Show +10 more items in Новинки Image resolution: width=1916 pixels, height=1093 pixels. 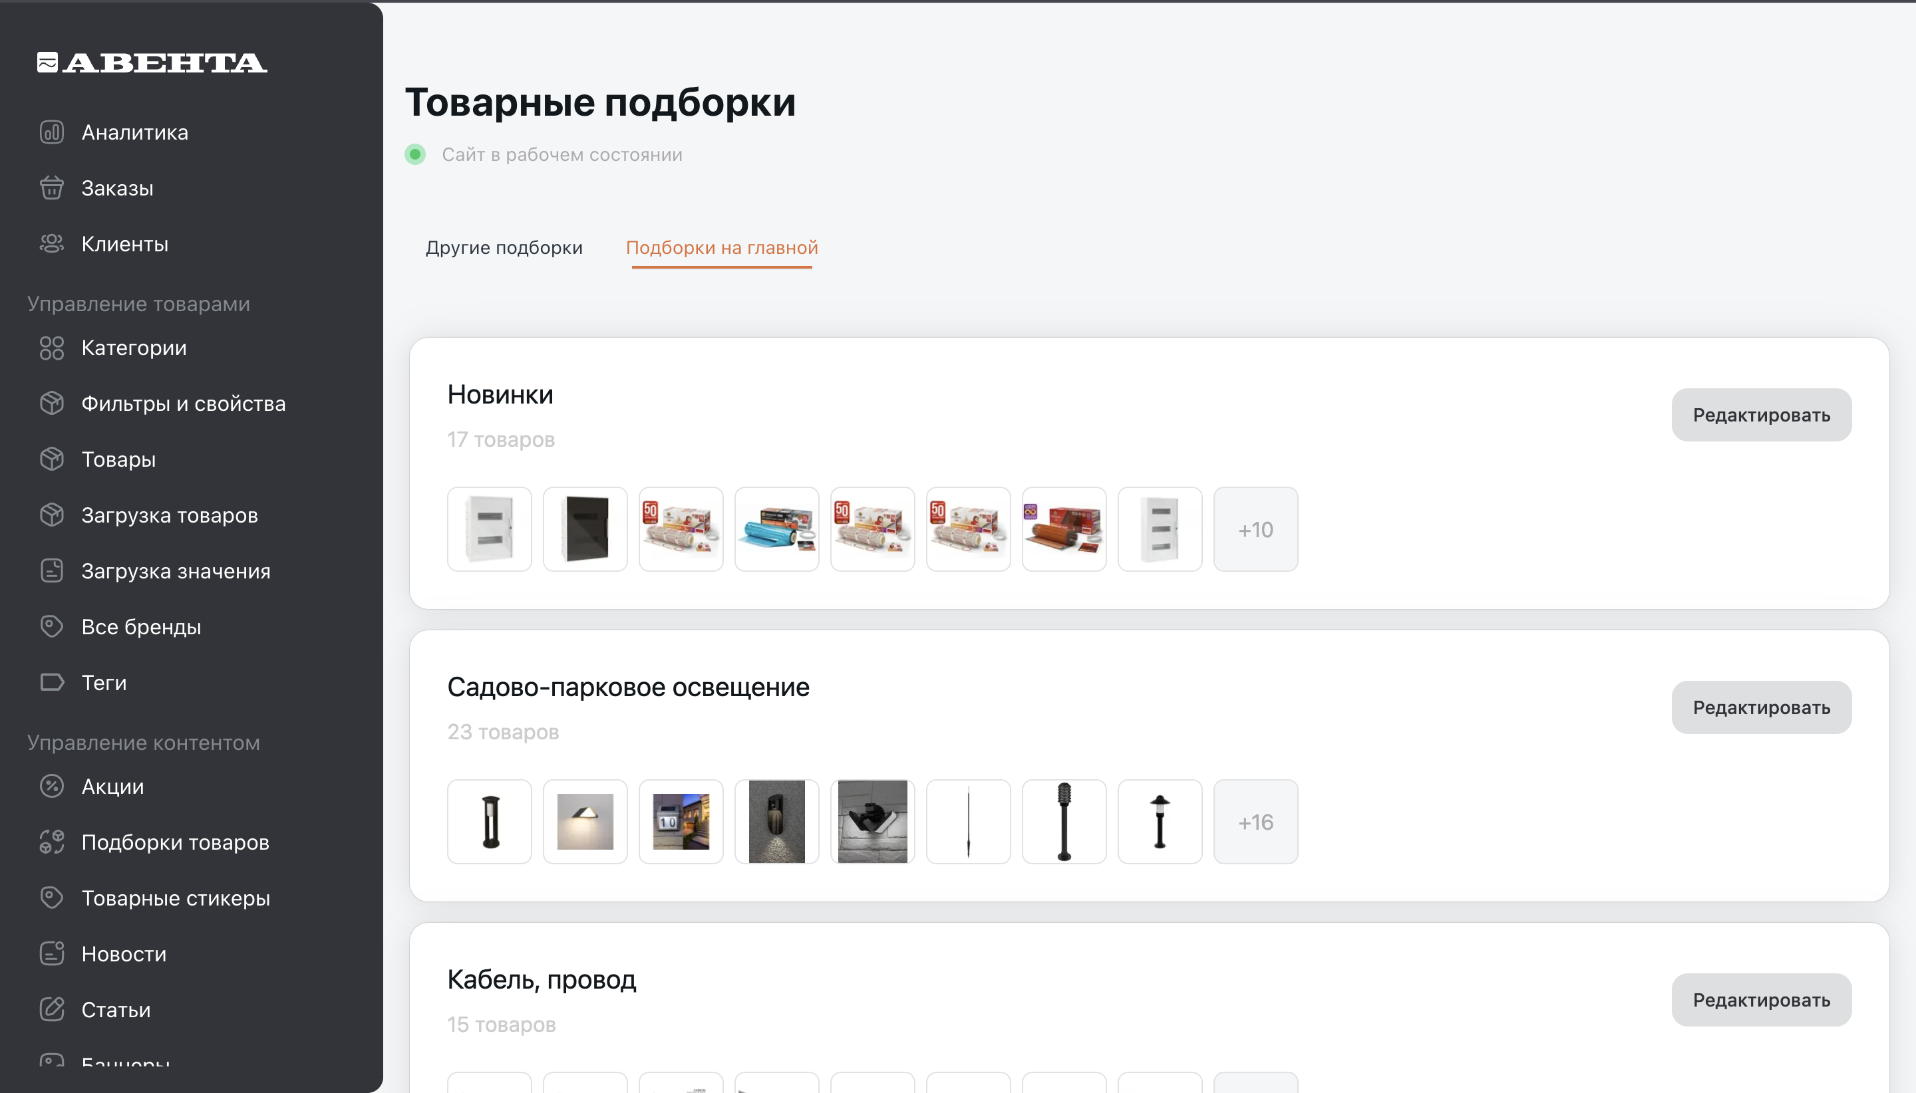coord(1255,529)
